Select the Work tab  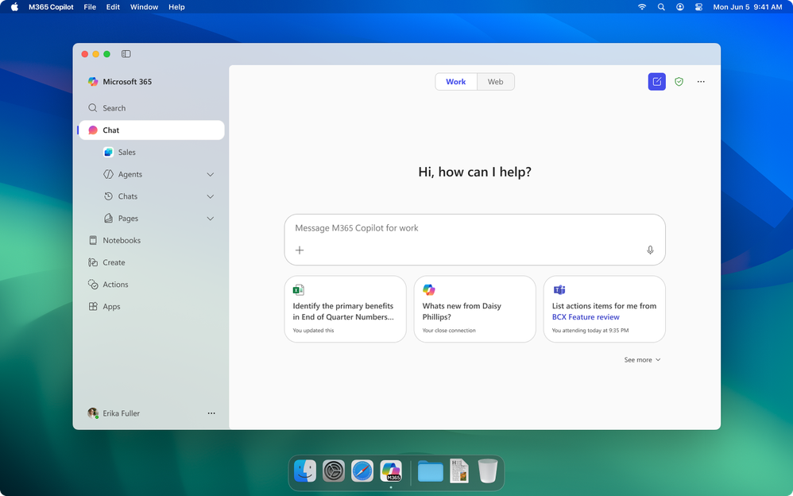(x=456, y=82)
